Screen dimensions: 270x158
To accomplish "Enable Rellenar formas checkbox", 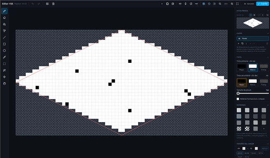I will [238, 99].
